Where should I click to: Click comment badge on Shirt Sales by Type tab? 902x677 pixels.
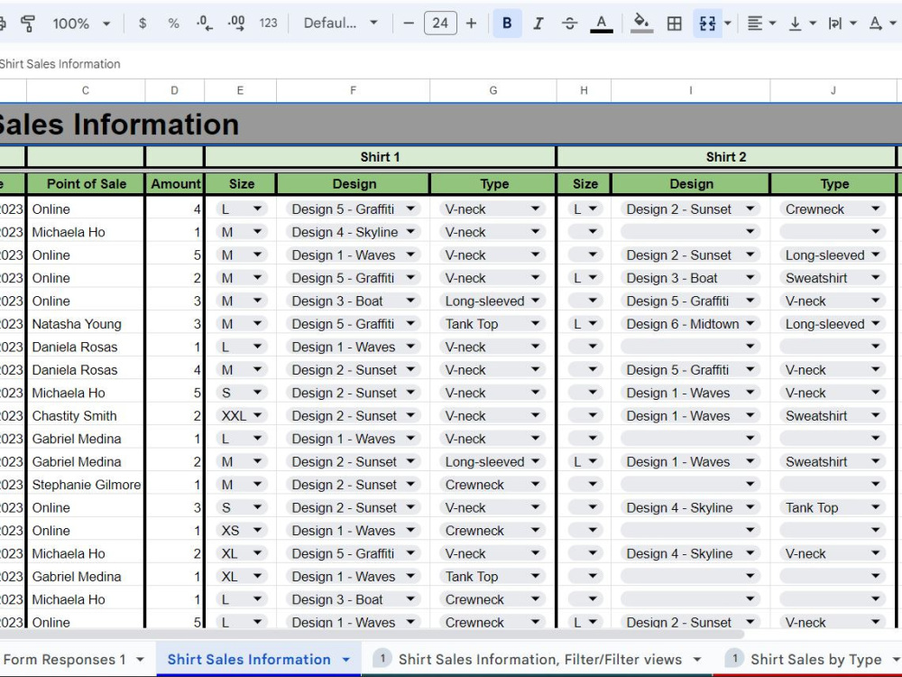[734, 658]
